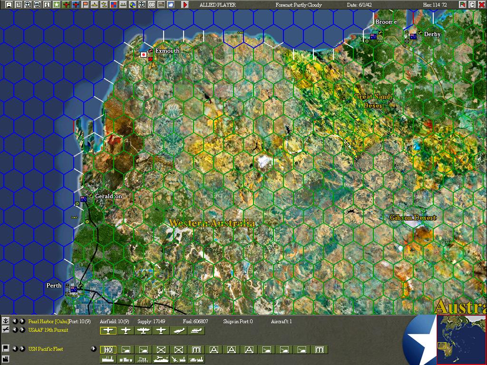Go to previous base with Pearl Harbor left arrow
Viewport: 487px width, 365px height.
pos(15,321)
